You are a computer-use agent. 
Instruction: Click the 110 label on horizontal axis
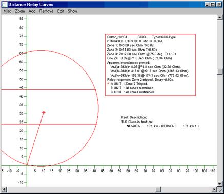[x=212, y=171]
